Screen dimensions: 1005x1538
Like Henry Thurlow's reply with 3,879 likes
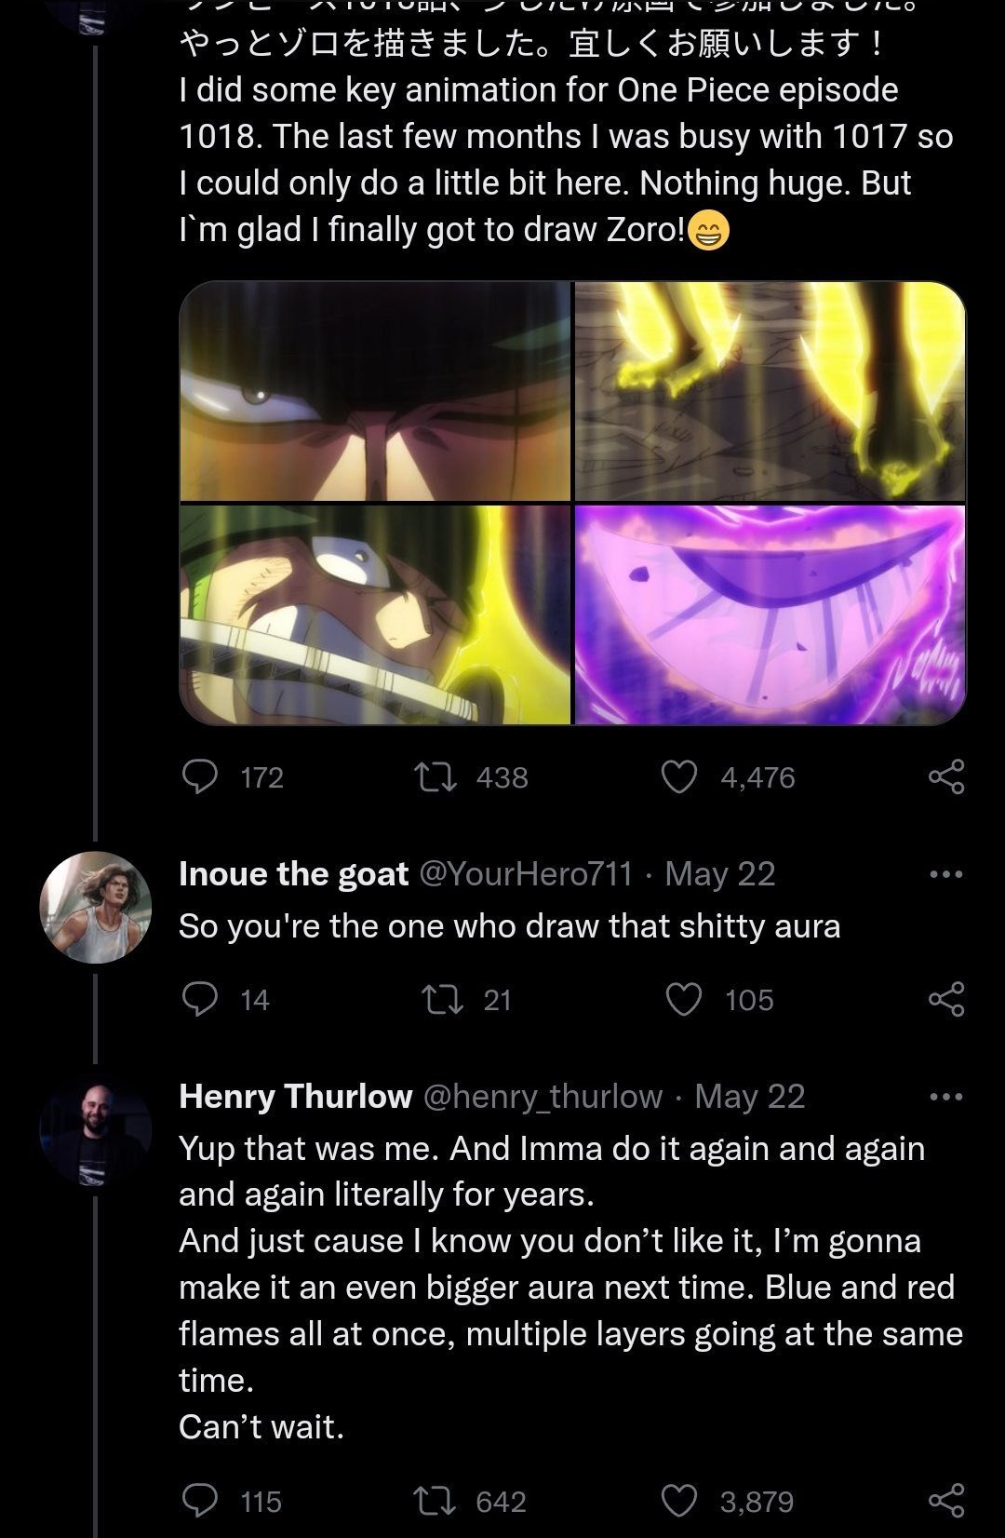[678, 1501]
